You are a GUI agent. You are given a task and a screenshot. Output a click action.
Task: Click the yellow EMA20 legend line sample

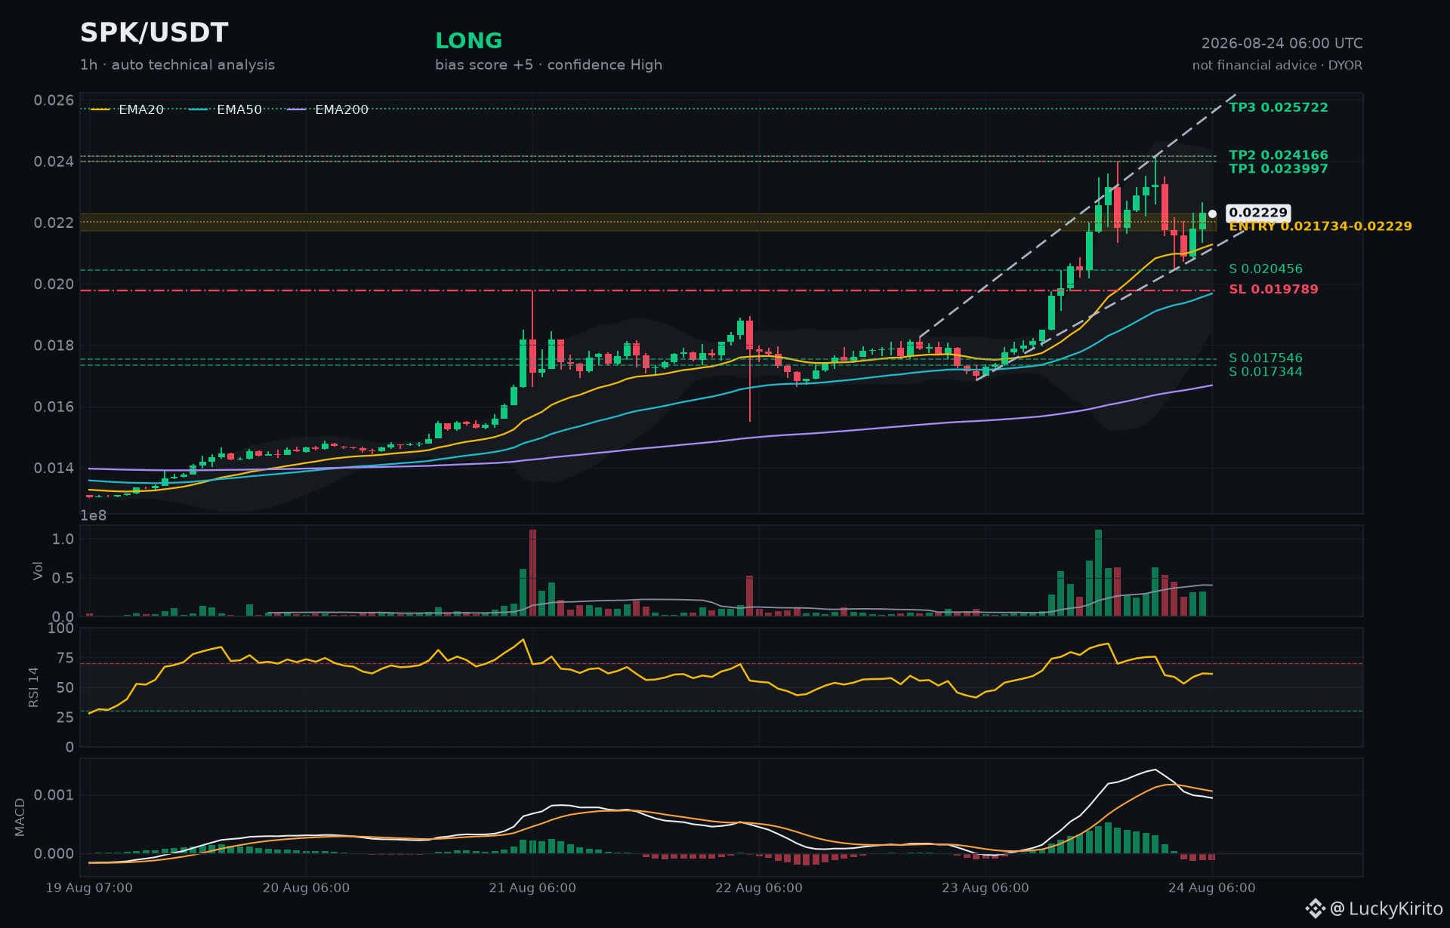pyautogui.click(x=100, y=109)
